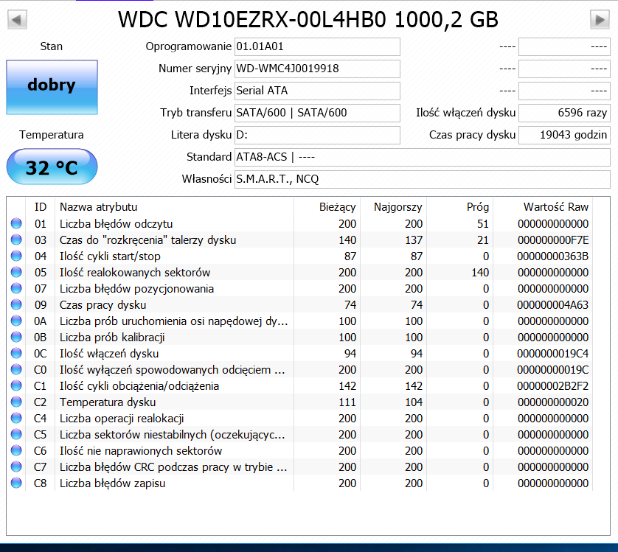The width and height of the screenshot is (618, 552).
Task: Click the status dot for attribute C7
Action: click(16, 467)
